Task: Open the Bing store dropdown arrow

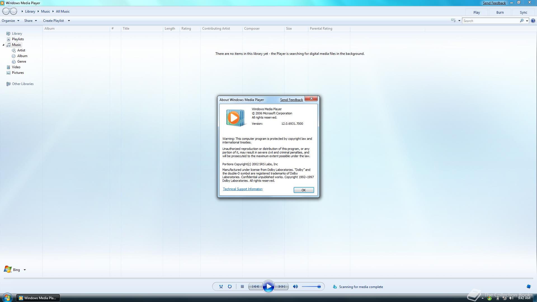Action: point(25,270)
